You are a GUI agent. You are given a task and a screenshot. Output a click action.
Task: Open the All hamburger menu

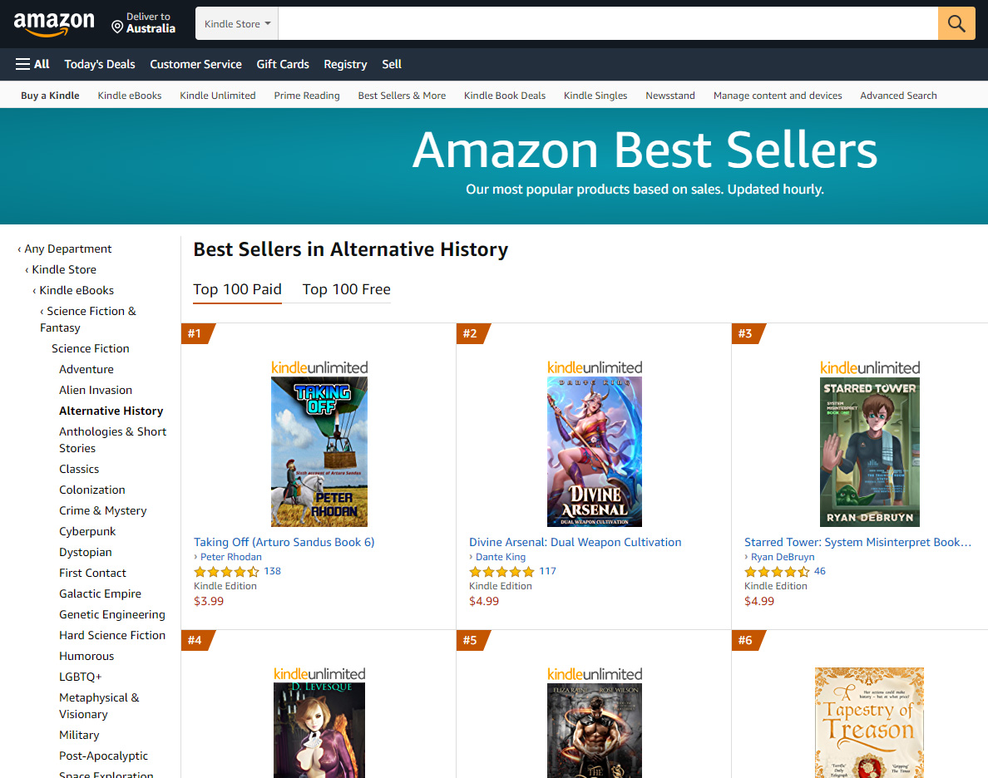click(32, 64)
